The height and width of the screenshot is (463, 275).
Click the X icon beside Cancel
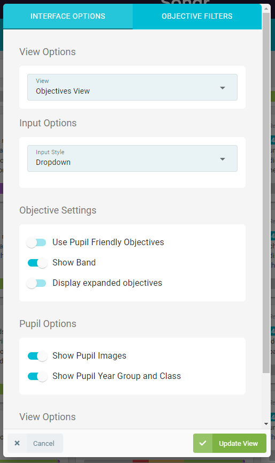tap(17, 443)
